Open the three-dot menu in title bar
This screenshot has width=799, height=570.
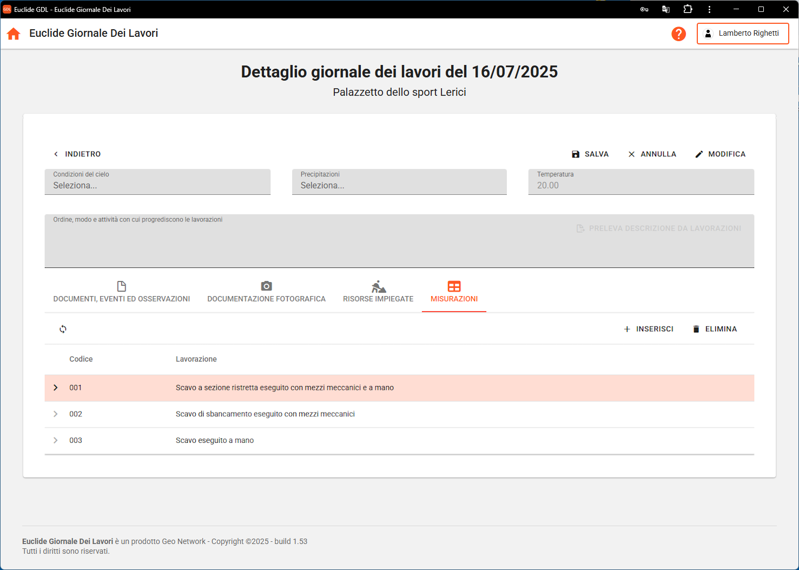(x=709, y=9)
